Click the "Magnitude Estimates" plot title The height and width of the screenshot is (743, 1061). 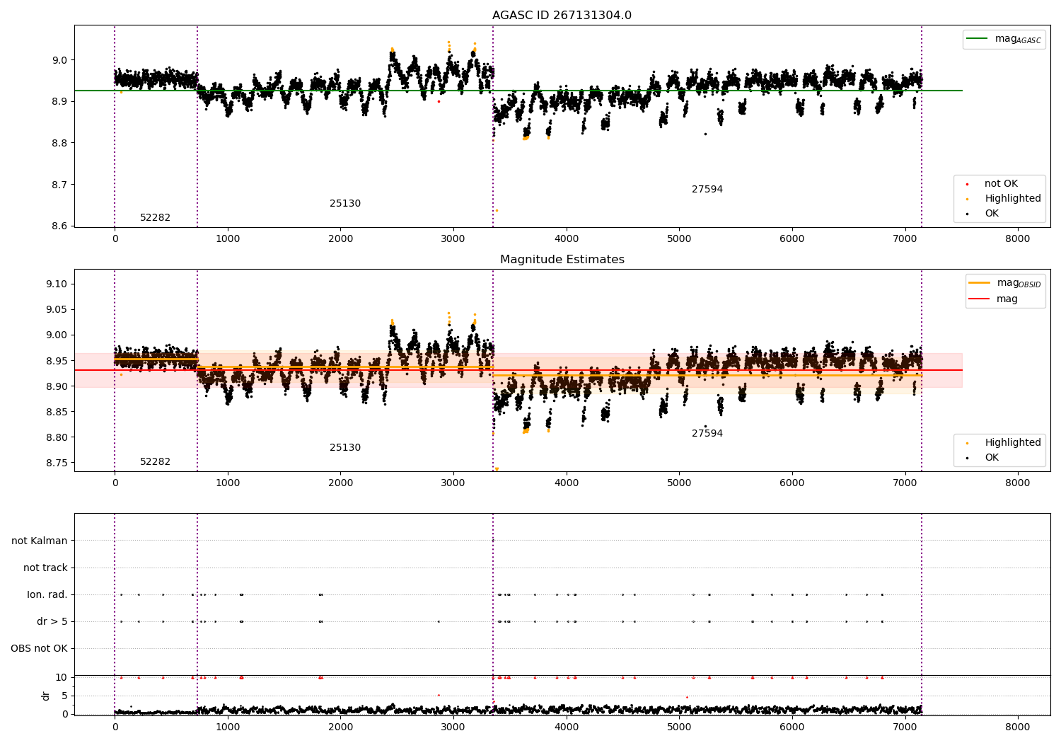click(562, 260)
